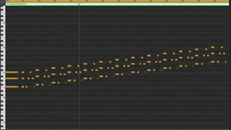This screenshot has height=130, width=231.
Task: Click the Bosendorfer Grand Piano region name
Action: (18, 4)
